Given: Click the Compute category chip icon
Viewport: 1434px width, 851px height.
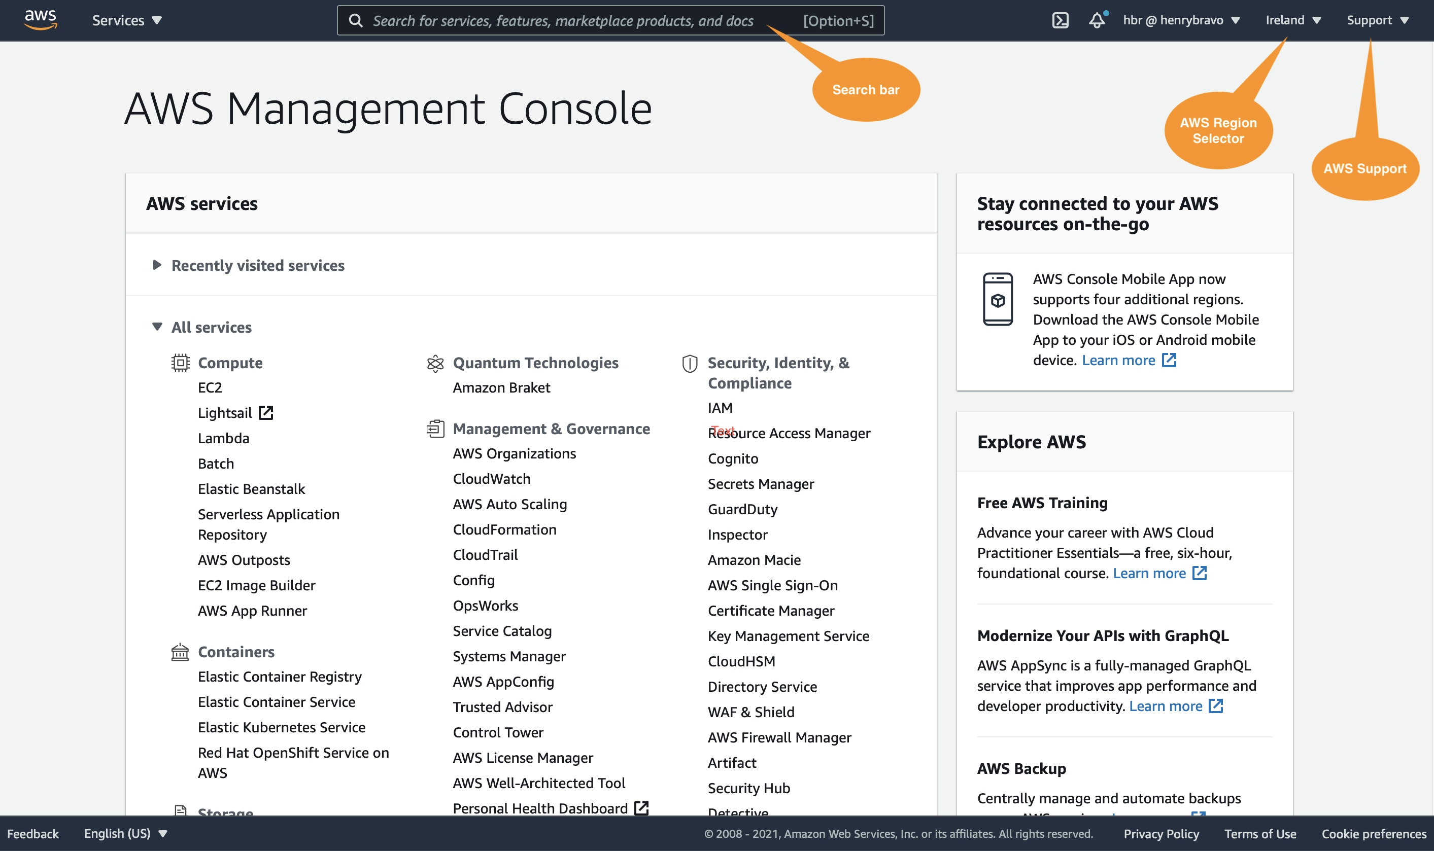Looking at the screenshot, I should 180,363.
